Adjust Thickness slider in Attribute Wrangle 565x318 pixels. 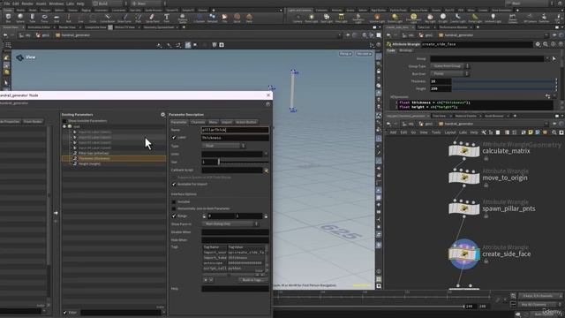pos(504,81)
